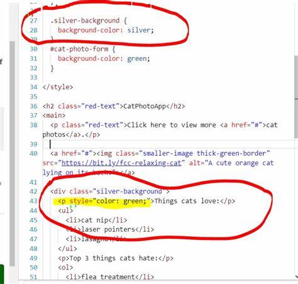
Task: Click the "red-text" class on line 38
Action: pos(104,125)
